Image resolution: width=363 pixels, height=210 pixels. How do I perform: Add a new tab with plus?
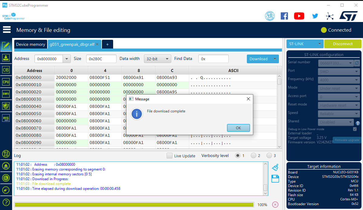107,44
